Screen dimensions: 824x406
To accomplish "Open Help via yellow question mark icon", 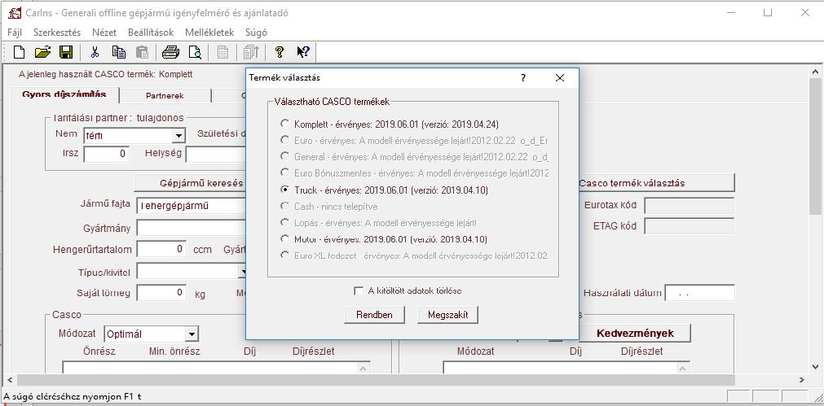I will point(280,51).
